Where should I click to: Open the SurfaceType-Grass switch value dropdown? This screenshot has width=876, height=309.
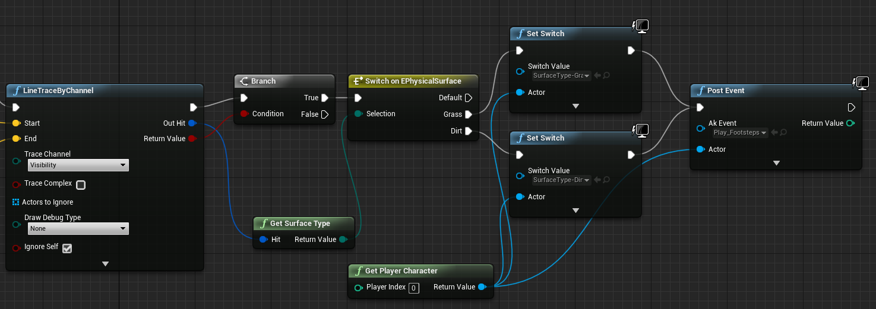(x=561, y=75)
